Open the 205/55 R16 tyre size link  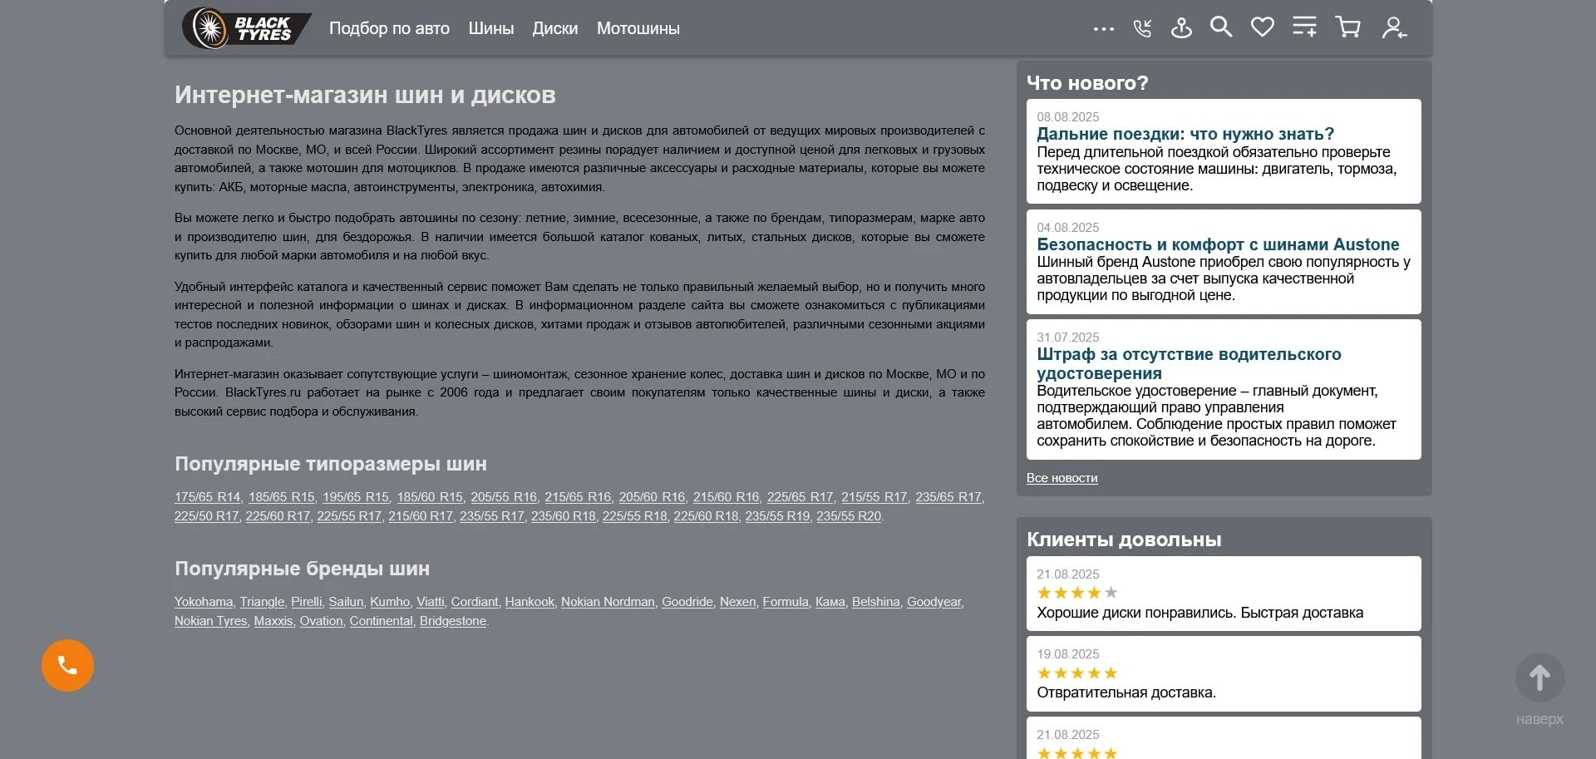click(x=504, y=497)
